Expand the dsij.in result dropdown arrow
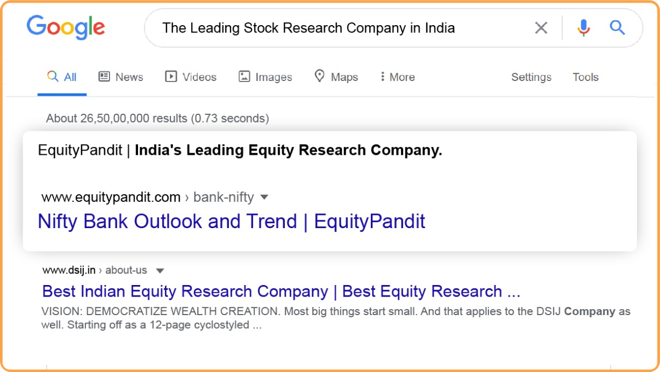The image size is (660, 372). click(x=160, y=270)
